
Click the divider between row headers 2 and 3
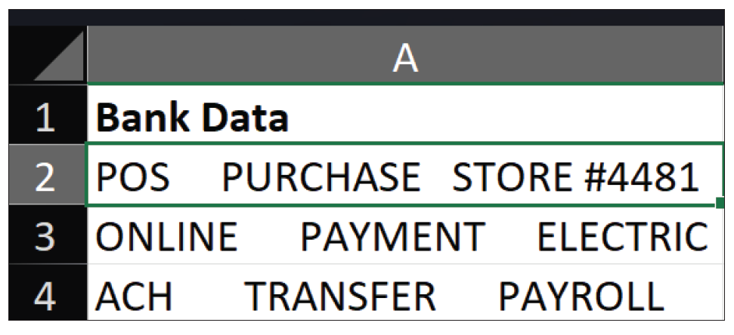pos(48,204)
